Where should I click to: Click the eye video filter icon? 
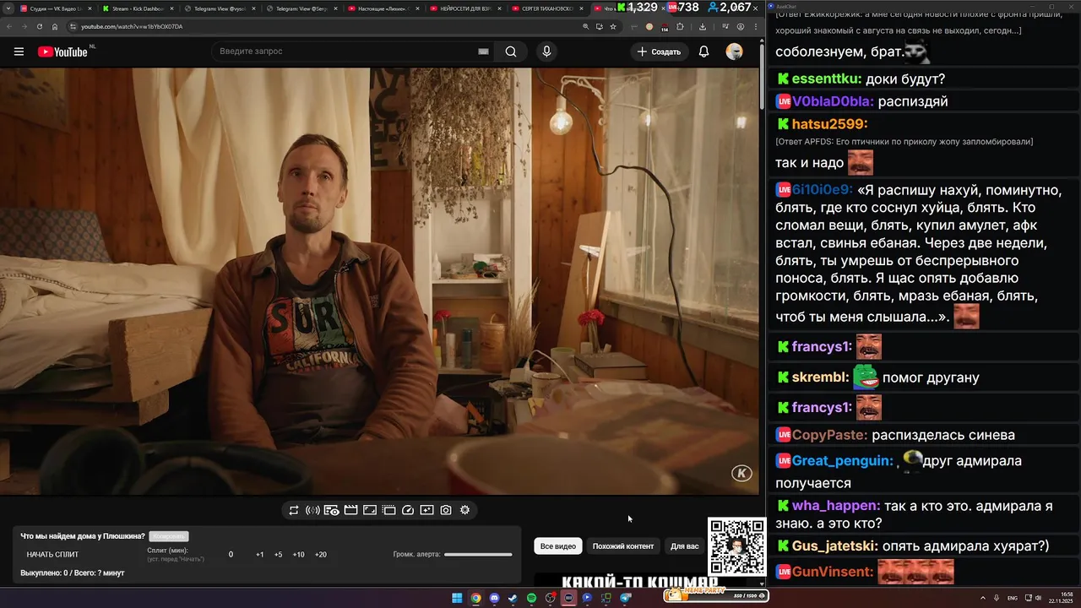332,510
